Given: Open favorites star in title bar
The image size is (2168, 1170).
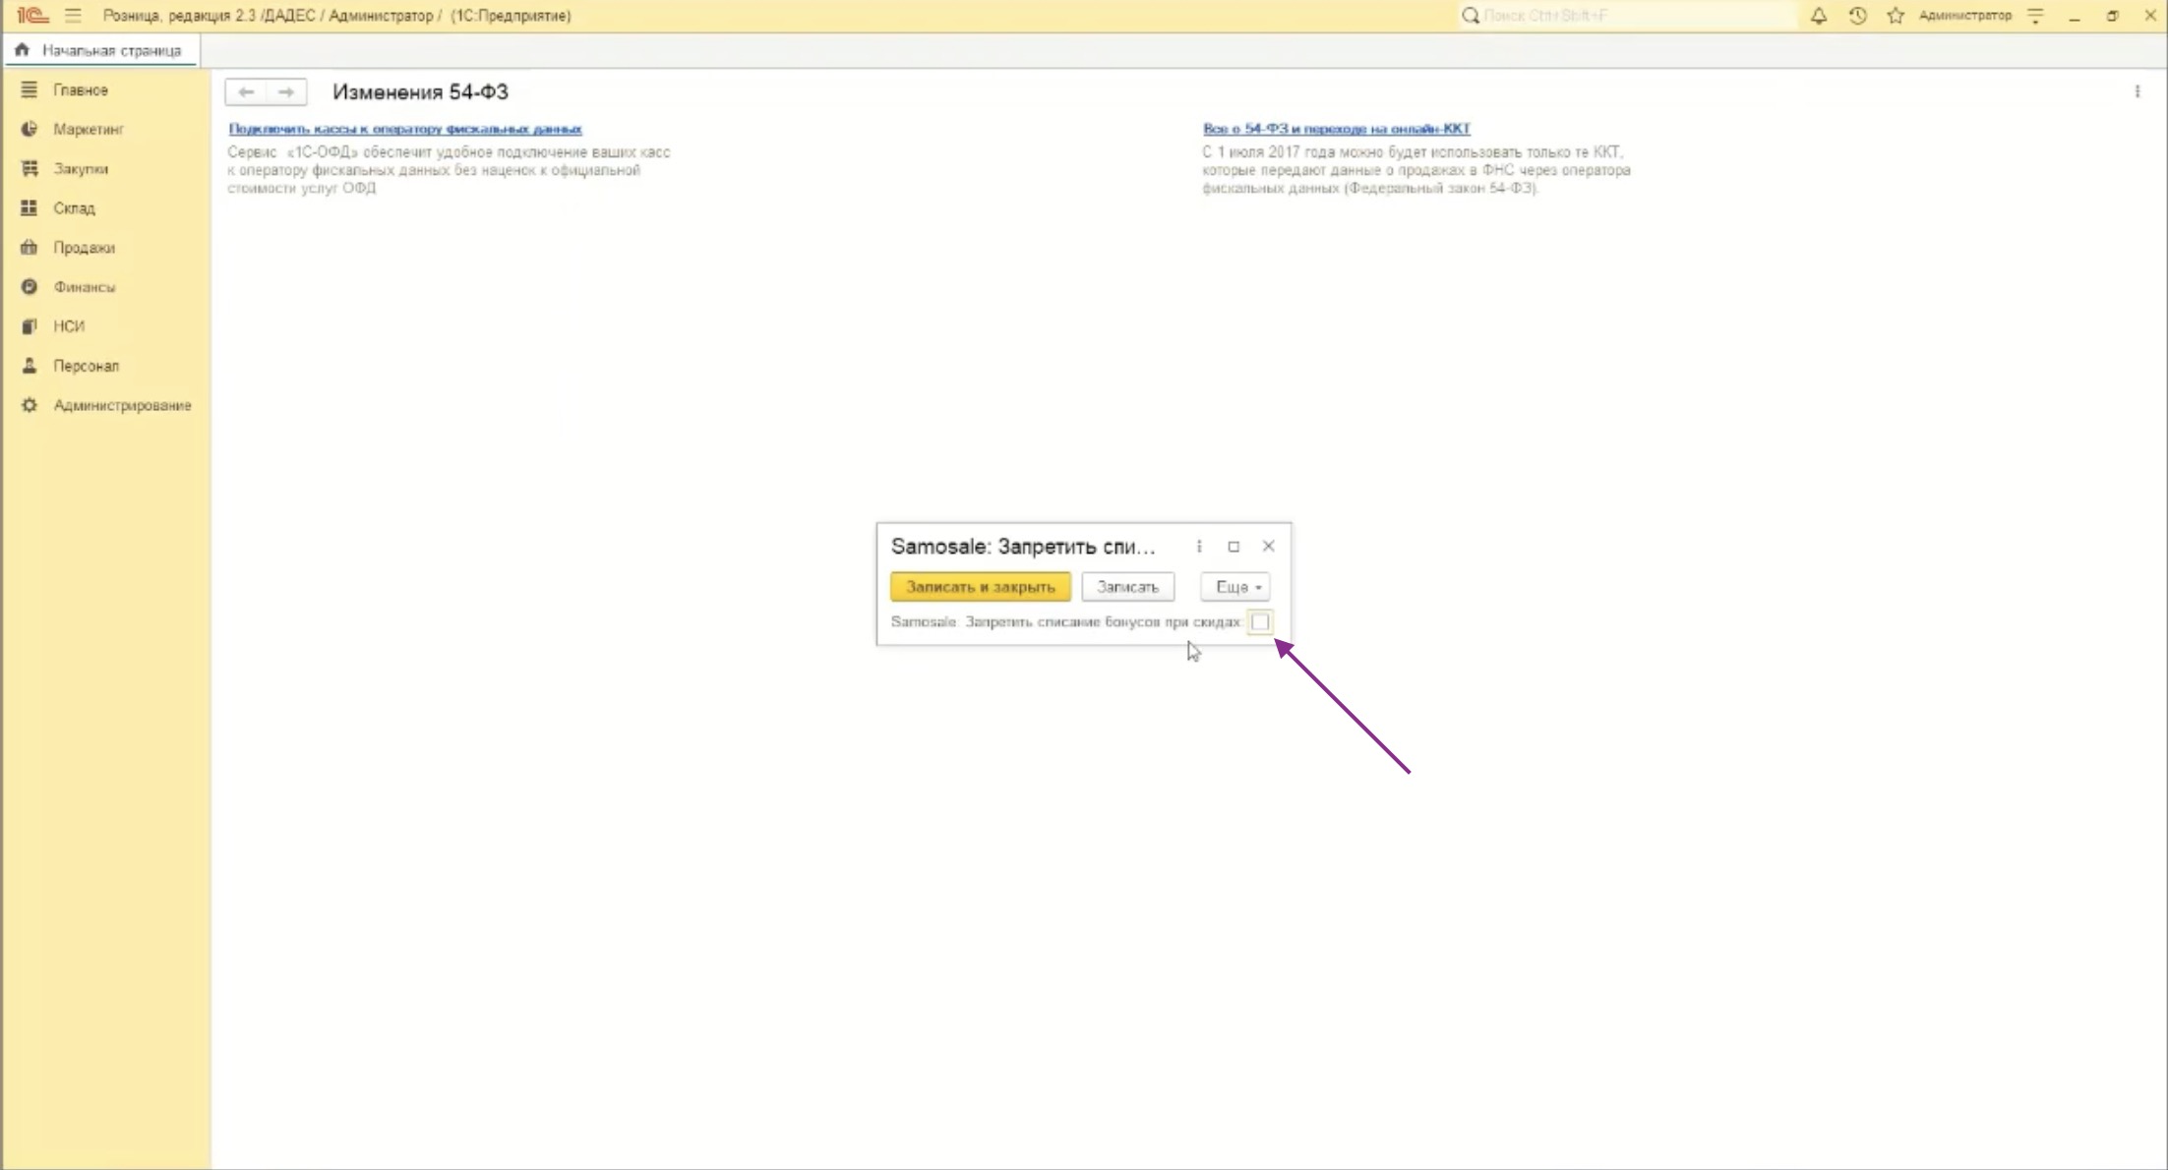Looking at the screenshot, I should (x=1896, y=16).
